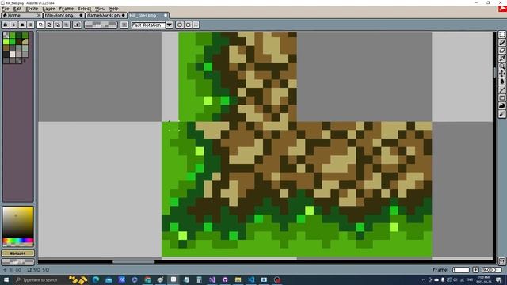Viewport: 507px width, 285px height.
Task: Click the background color button
Action: pyautogui.click(x=17, y=261)
